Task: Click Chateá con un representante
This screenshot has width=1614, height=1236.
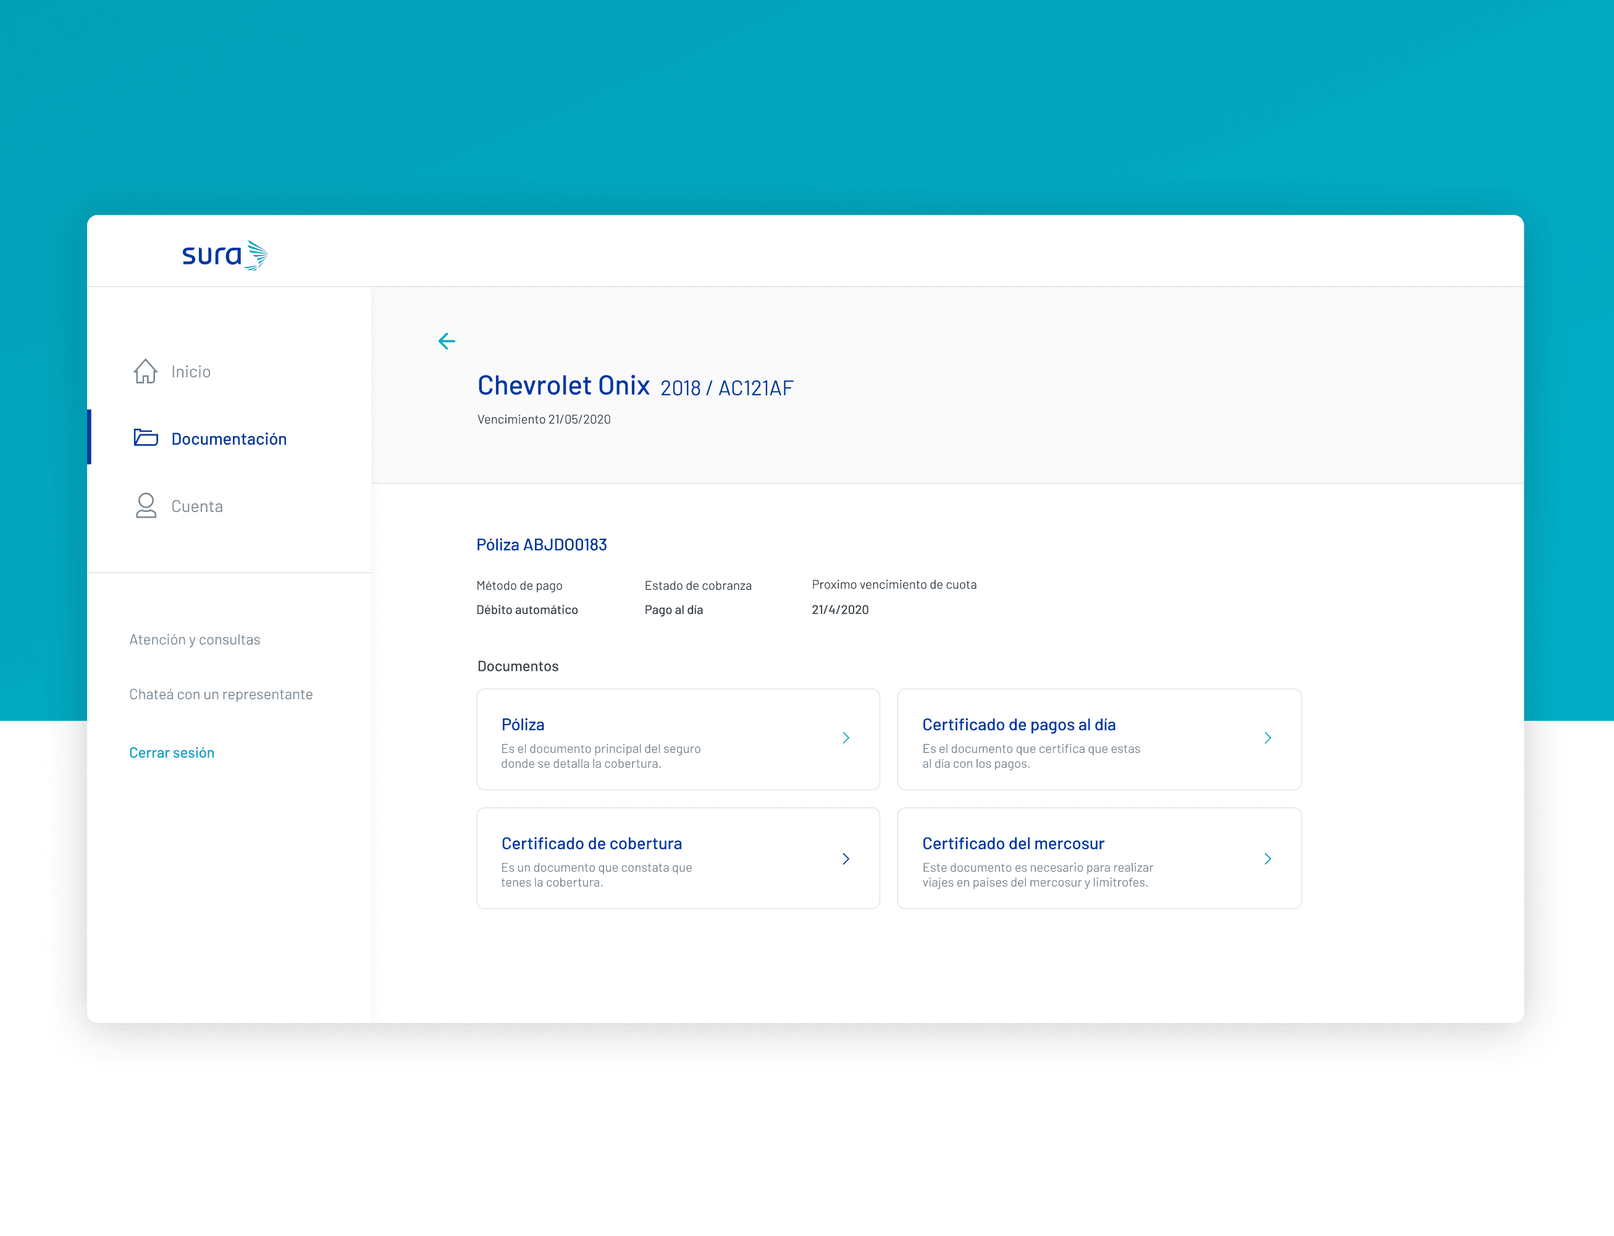Action: pyautogui.click(x=221, y=694)
